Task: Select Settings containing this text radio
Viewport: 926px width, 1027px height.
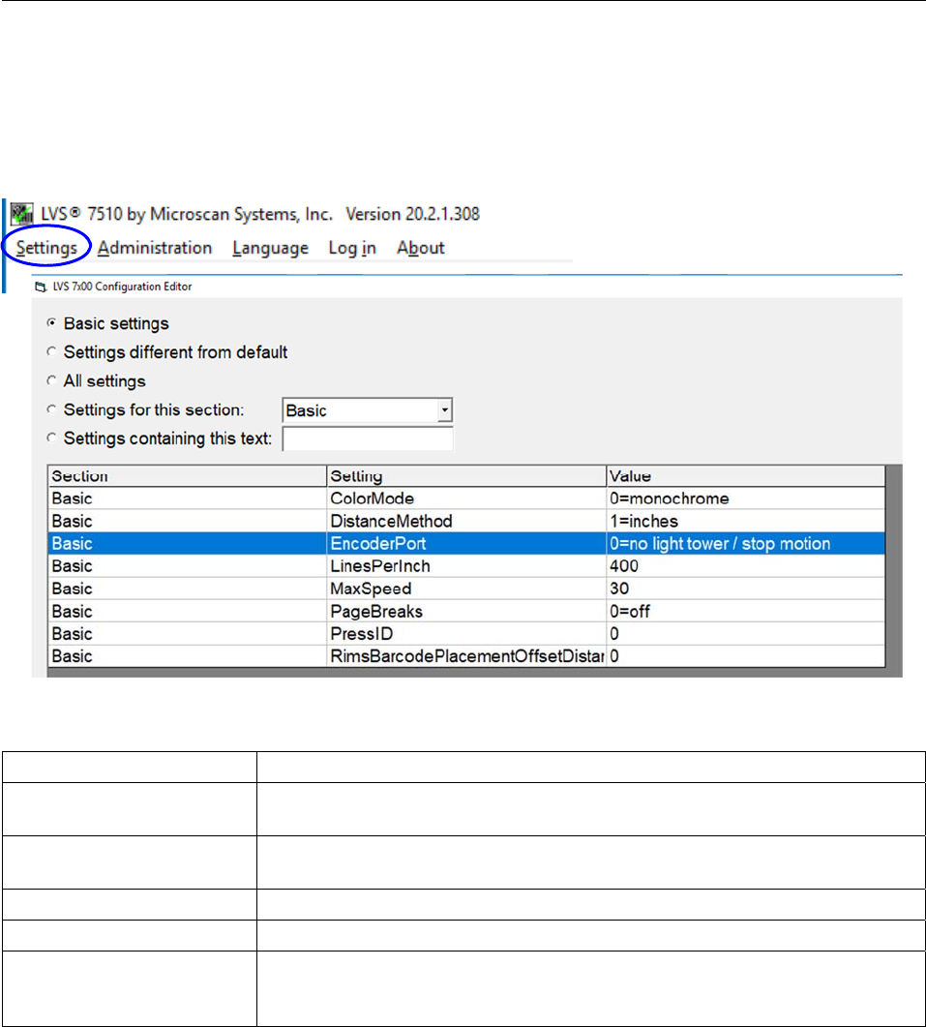Action: coord(51,438)
